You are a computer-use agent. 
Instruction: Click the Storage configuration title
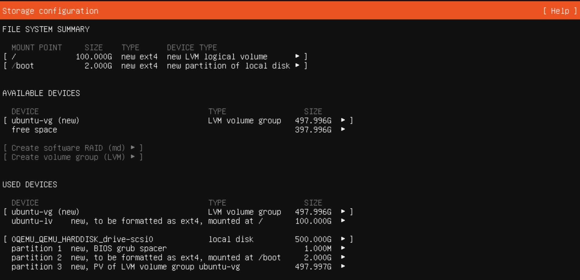point(50,11)
